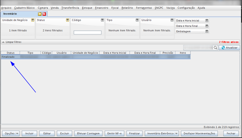Sort by the Precisão column header
The width and height of the screenshot is (242, 138).
click(168, 53)
